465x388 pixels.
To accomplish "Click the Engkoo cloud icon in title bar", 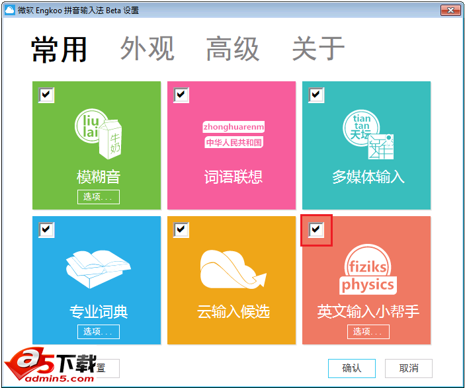I will (x=9, y=11).
